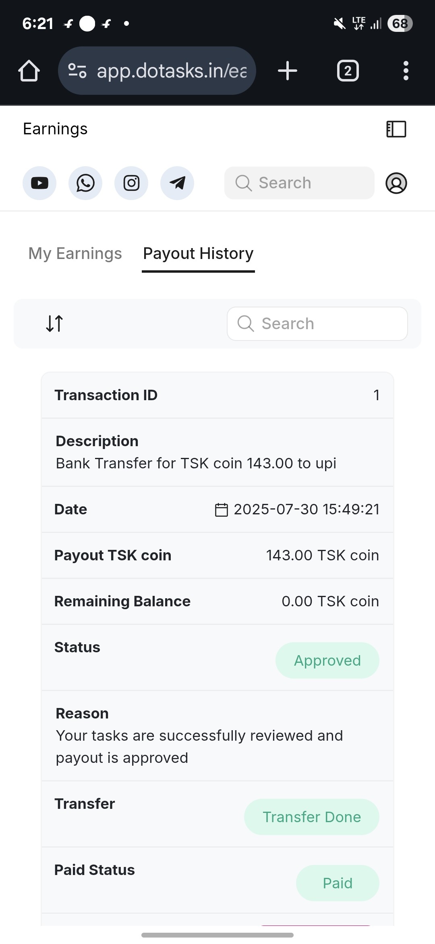Open the user profile icon
The image size is (435, 944).
click(x=396, y=183)
